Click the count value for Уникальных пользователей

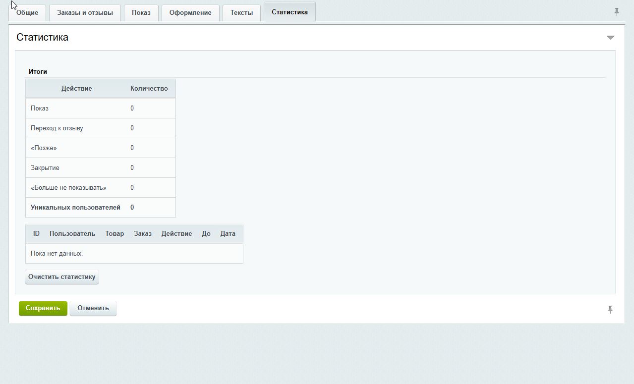pyautogui.click(x=132, y=207)
